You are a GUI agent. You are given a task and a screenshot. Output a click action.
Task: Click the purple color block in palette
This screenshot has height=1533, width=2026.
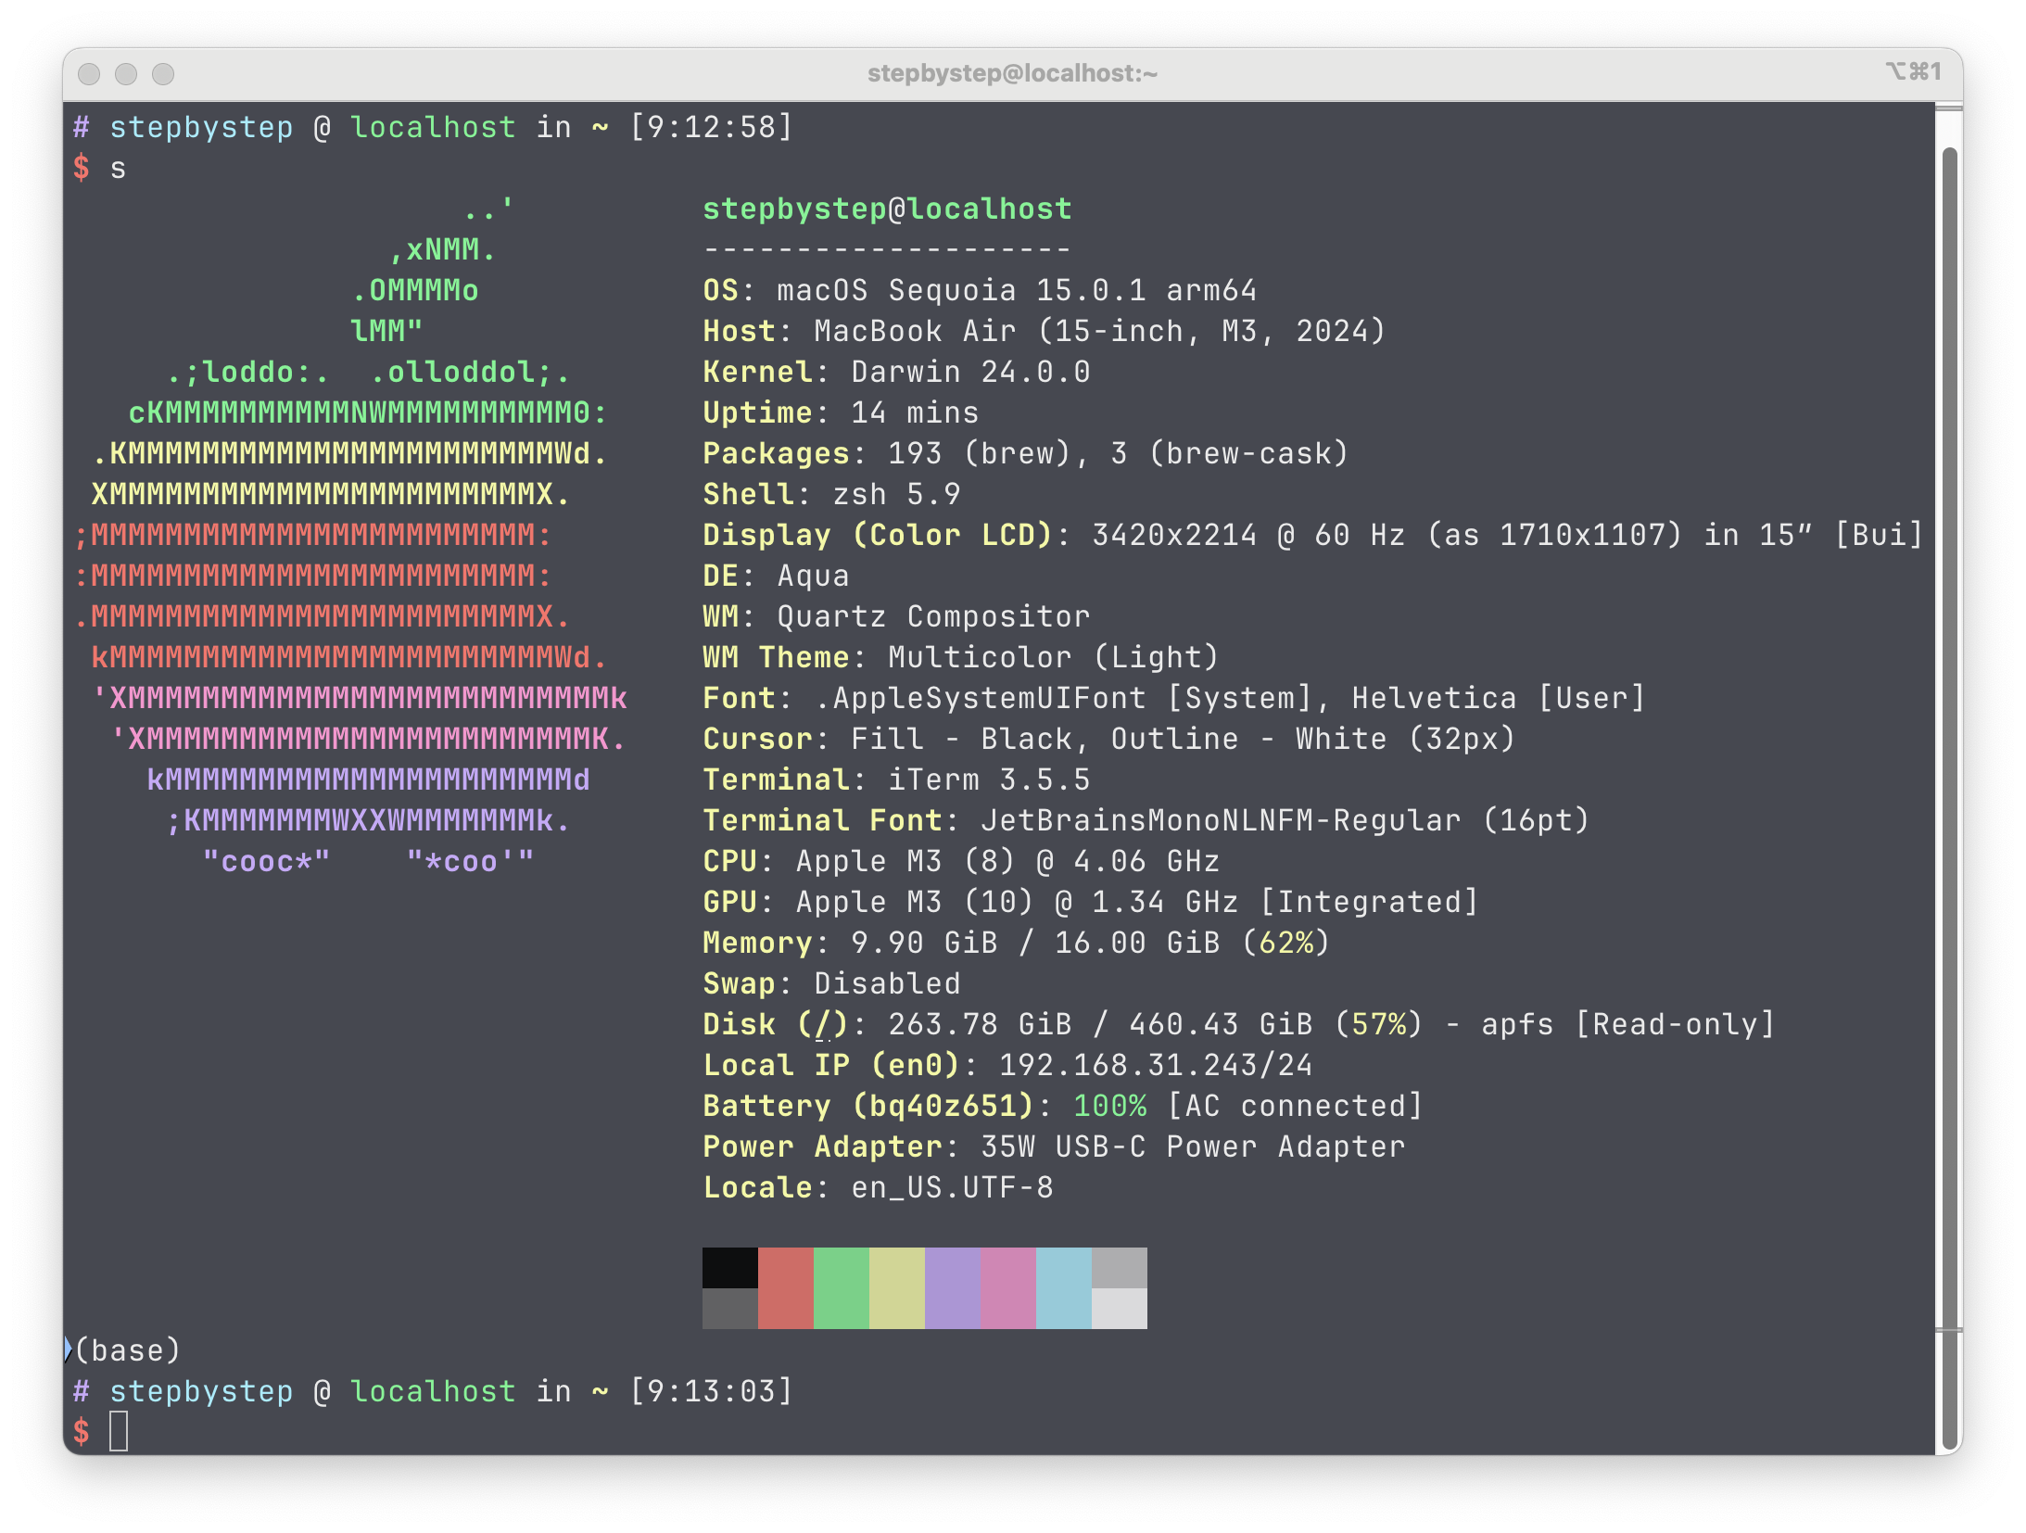[952, 1287]
